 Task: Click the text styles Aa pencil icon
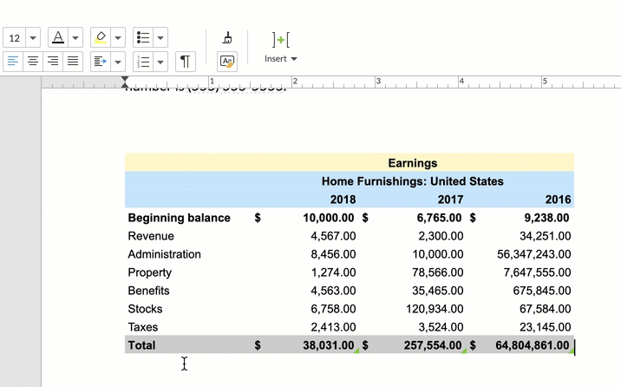point(227,62)
